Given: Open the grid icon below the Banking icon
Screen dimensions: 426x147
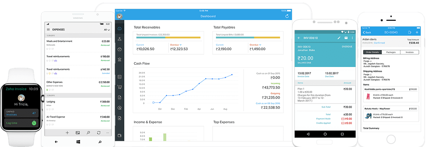Looking at the screenshot, I should (119, 77).
